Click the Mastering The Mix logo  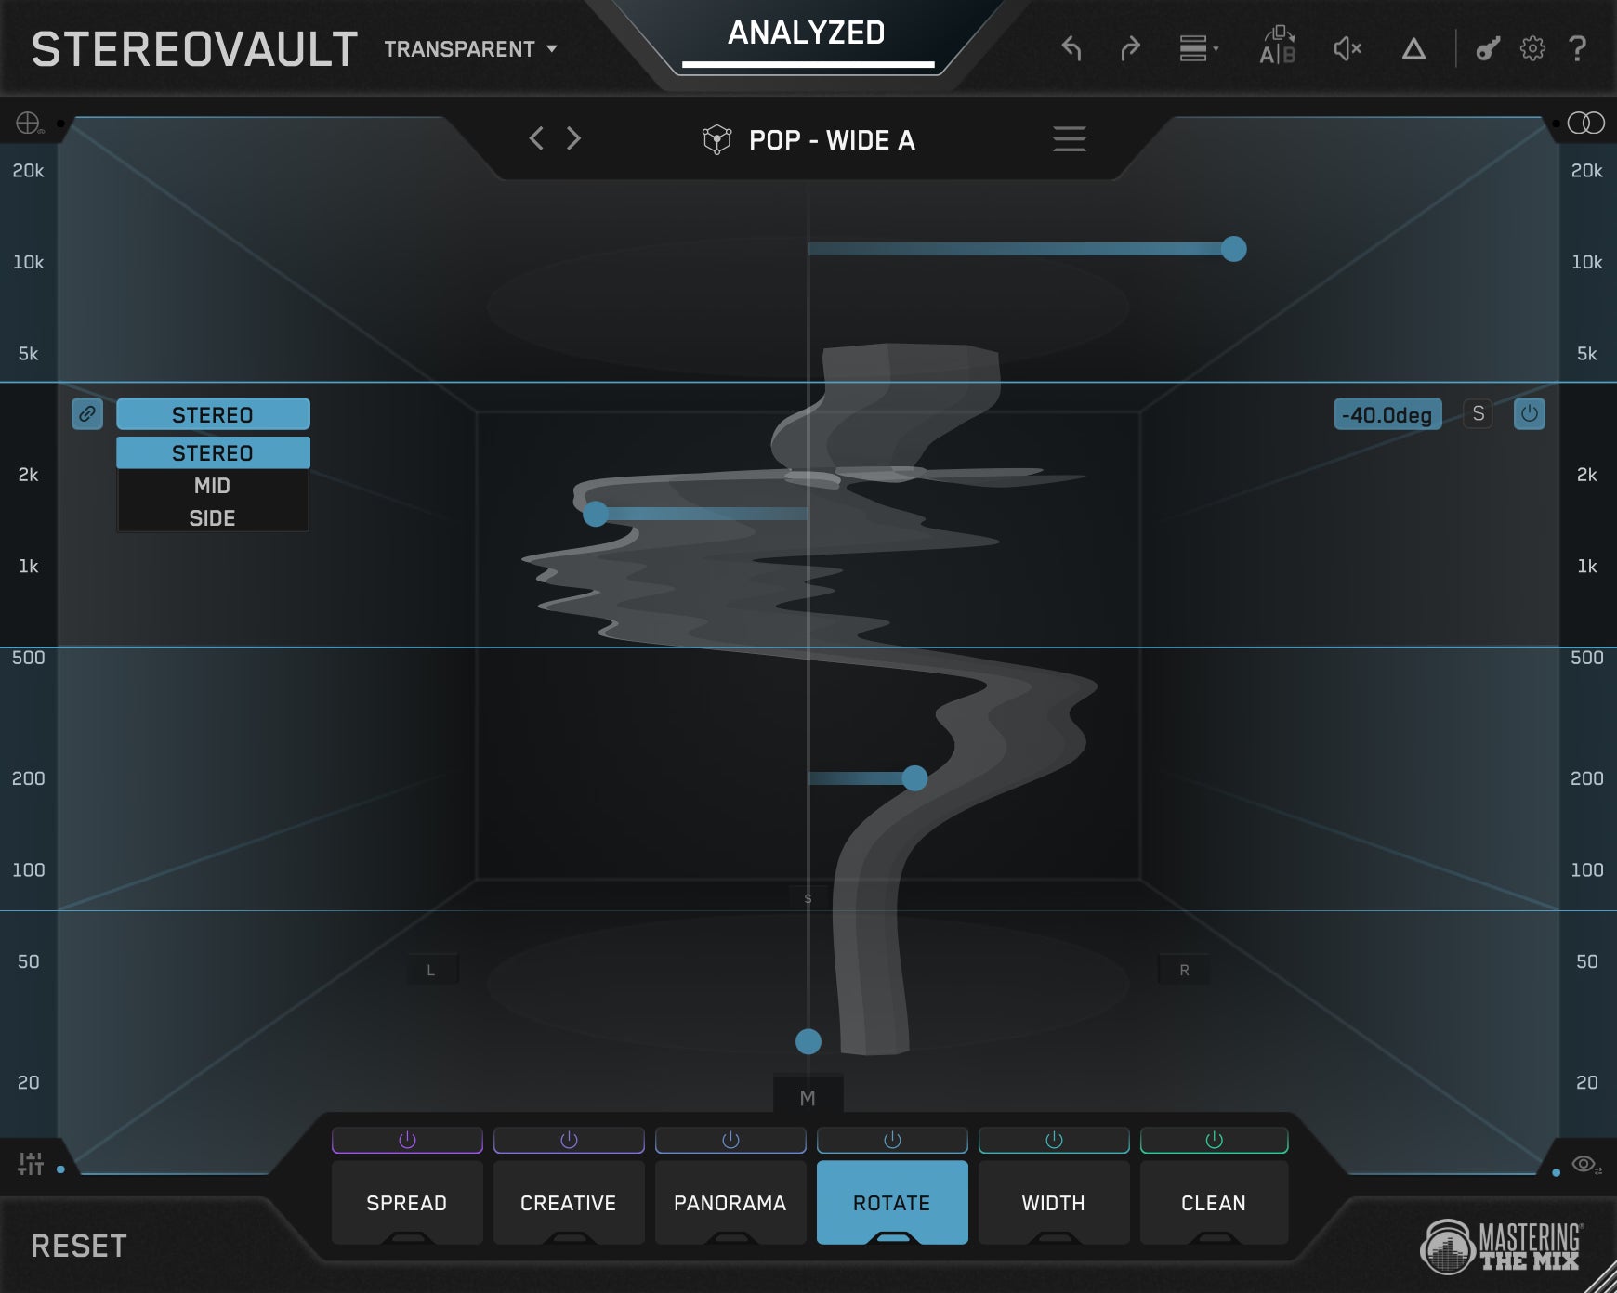[1502, 1247]
